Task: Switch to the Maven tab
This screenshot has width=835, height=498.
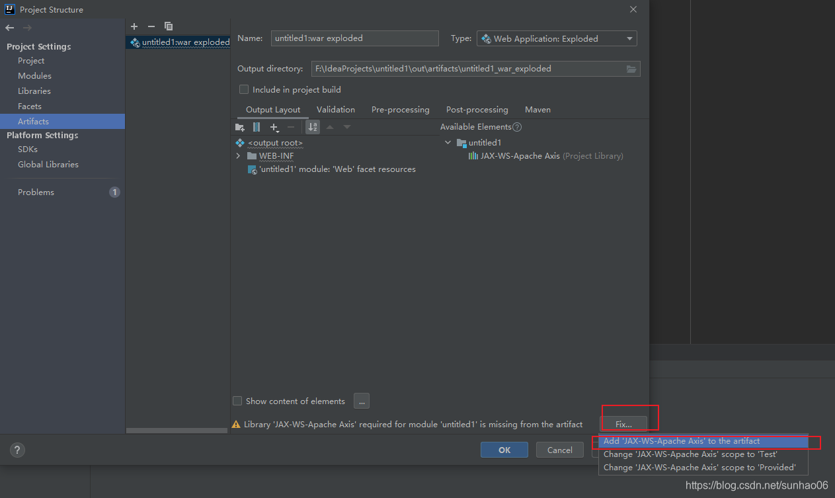Action: (x=538, y=110)
